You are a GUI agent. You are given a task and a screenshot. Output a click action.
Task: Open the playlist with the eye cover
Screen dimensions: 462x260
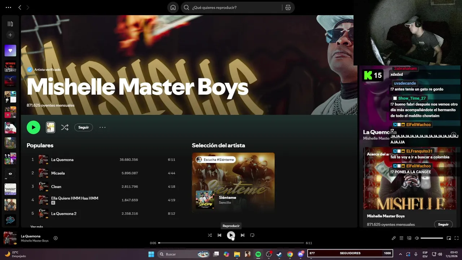coord(10,174)
